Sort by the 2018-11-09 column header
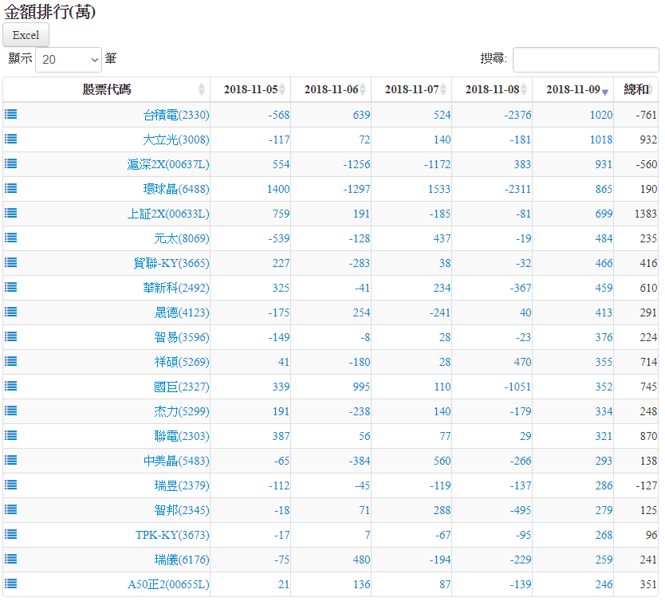The image size is (665, 601). coord(573,89)
